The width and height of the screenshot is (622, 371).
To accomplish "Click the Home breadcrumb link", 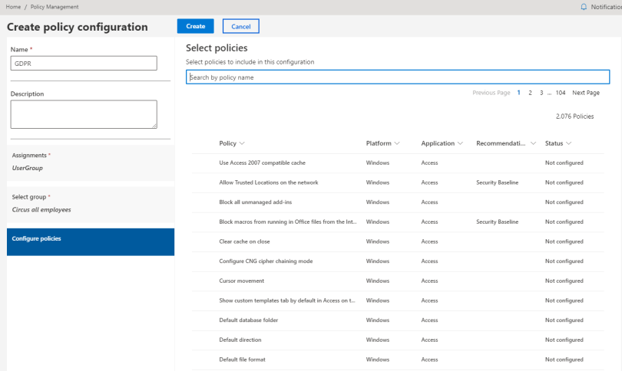I will click(x=12, y=7).
